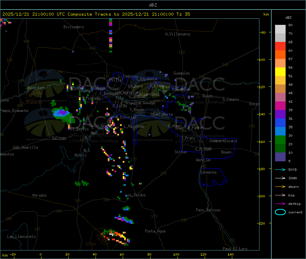306x259 pixels.
Task: Click the light gray 70-80 dBZ color swatch
Action: [x=280, y=29]
